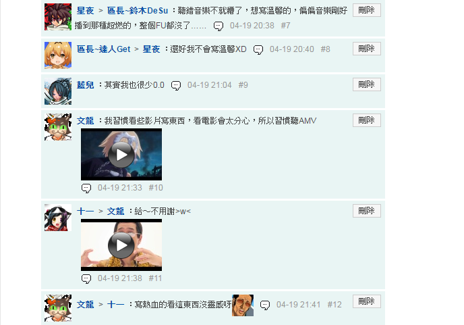
Task: Click 文龍 username on comment #10
Action: (x=85, y=121)
